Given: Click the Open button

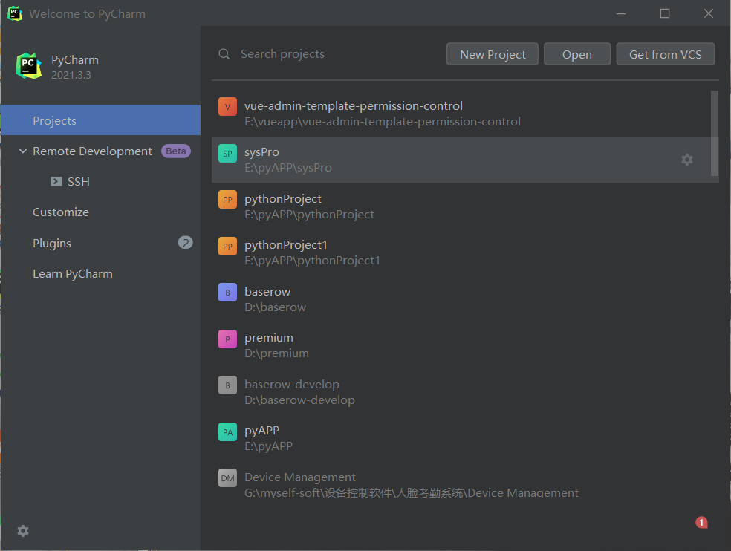Looking at the screenshot, I should point(577,54).
